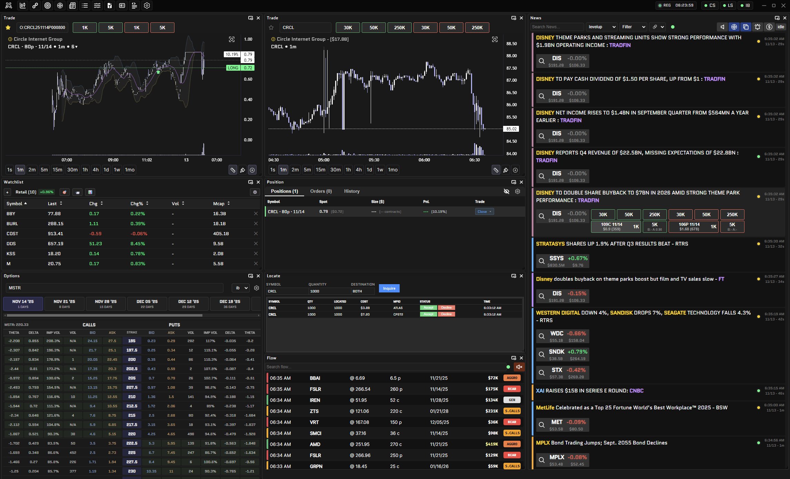790x479 pixels.
Task: Expand the Close dropdown for CRCL position
Action: point(484,212)
